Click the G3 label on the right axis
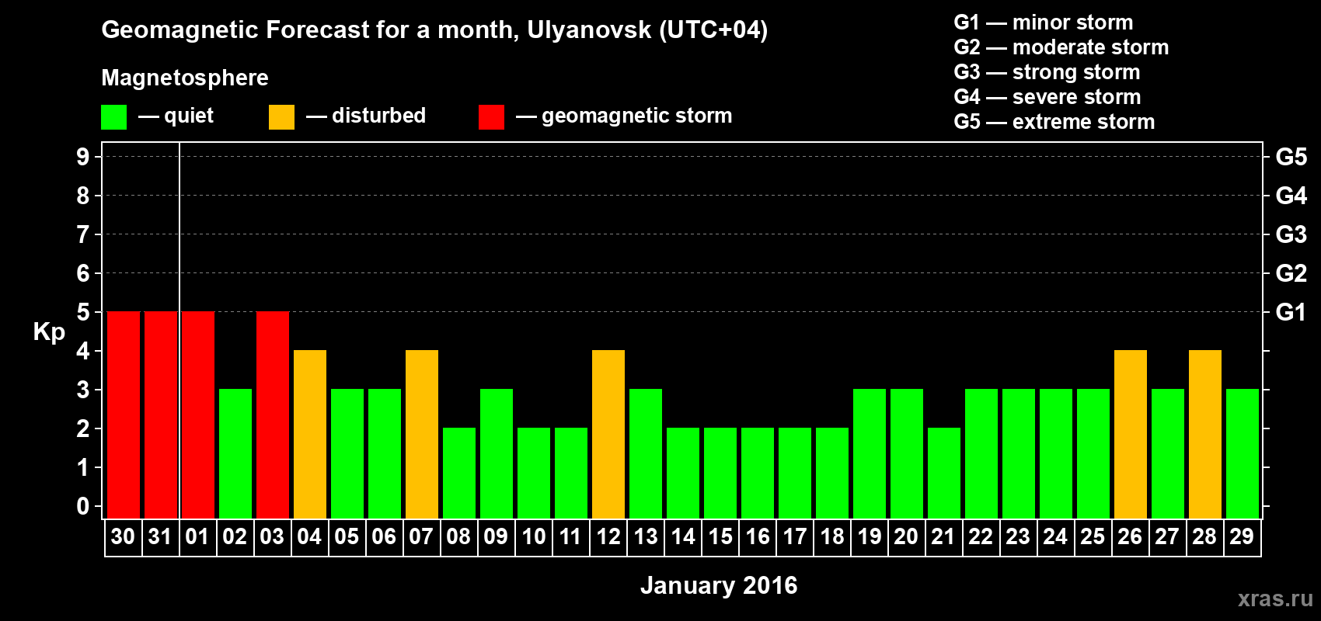This screenshot has width=1321, height=621. [x=1291, y=234]
